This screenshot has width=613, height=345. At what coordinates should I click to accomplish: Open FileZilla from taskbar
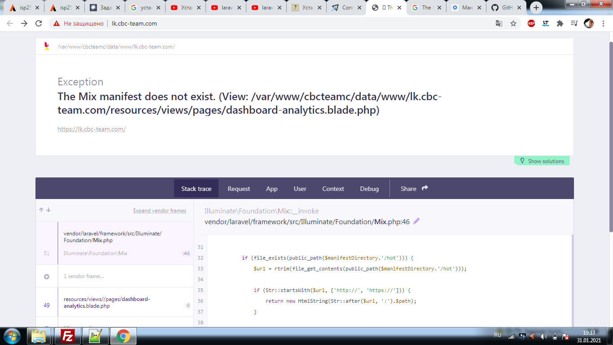pos(68,336)
